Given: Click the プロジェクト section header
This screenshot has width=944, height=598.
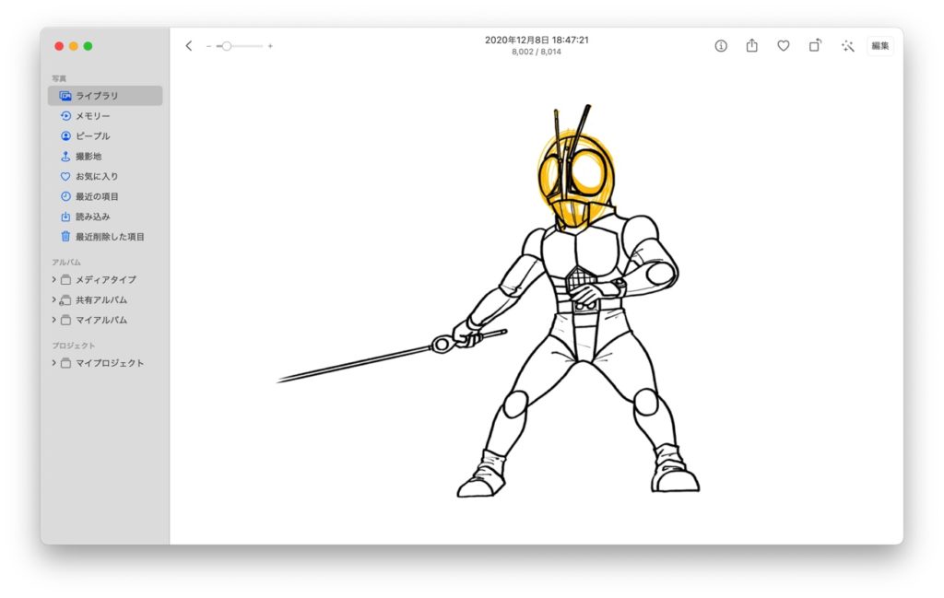Looking at the screenshot, I should click(74, 346).
